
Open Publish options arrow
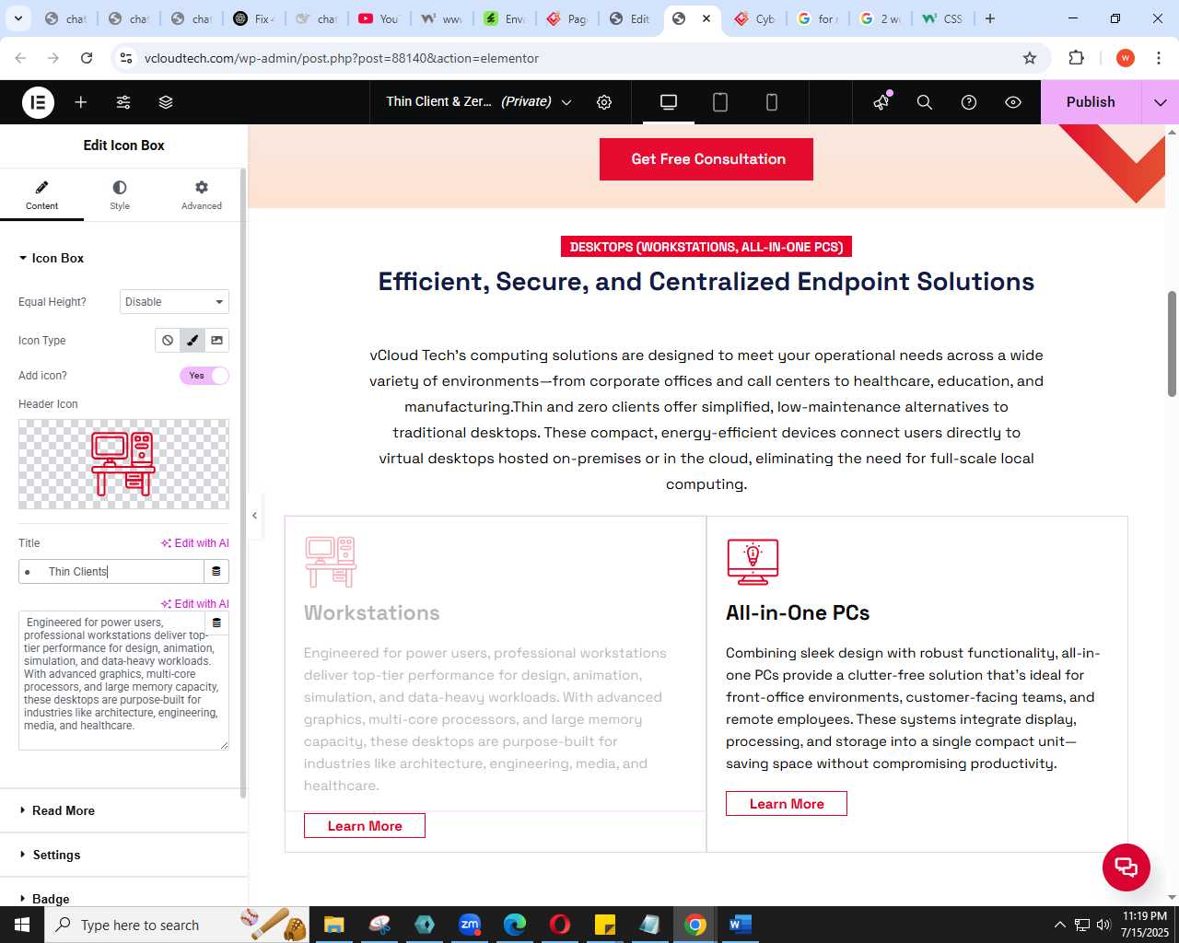[1161, 102]
